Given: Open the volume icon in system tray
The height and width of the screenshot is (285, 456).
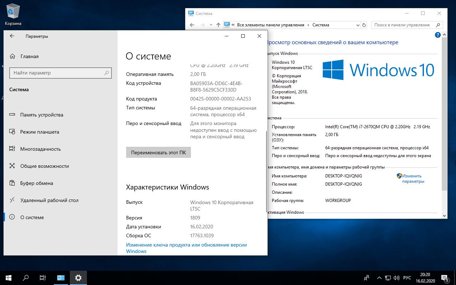Looking at the screenshot, I should (x=397, y=278).
